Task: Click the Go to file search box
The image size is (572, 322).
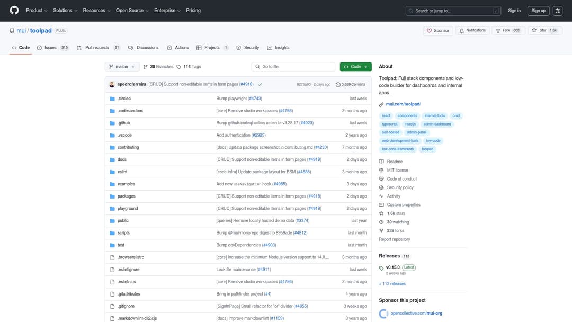Action: 293,67
